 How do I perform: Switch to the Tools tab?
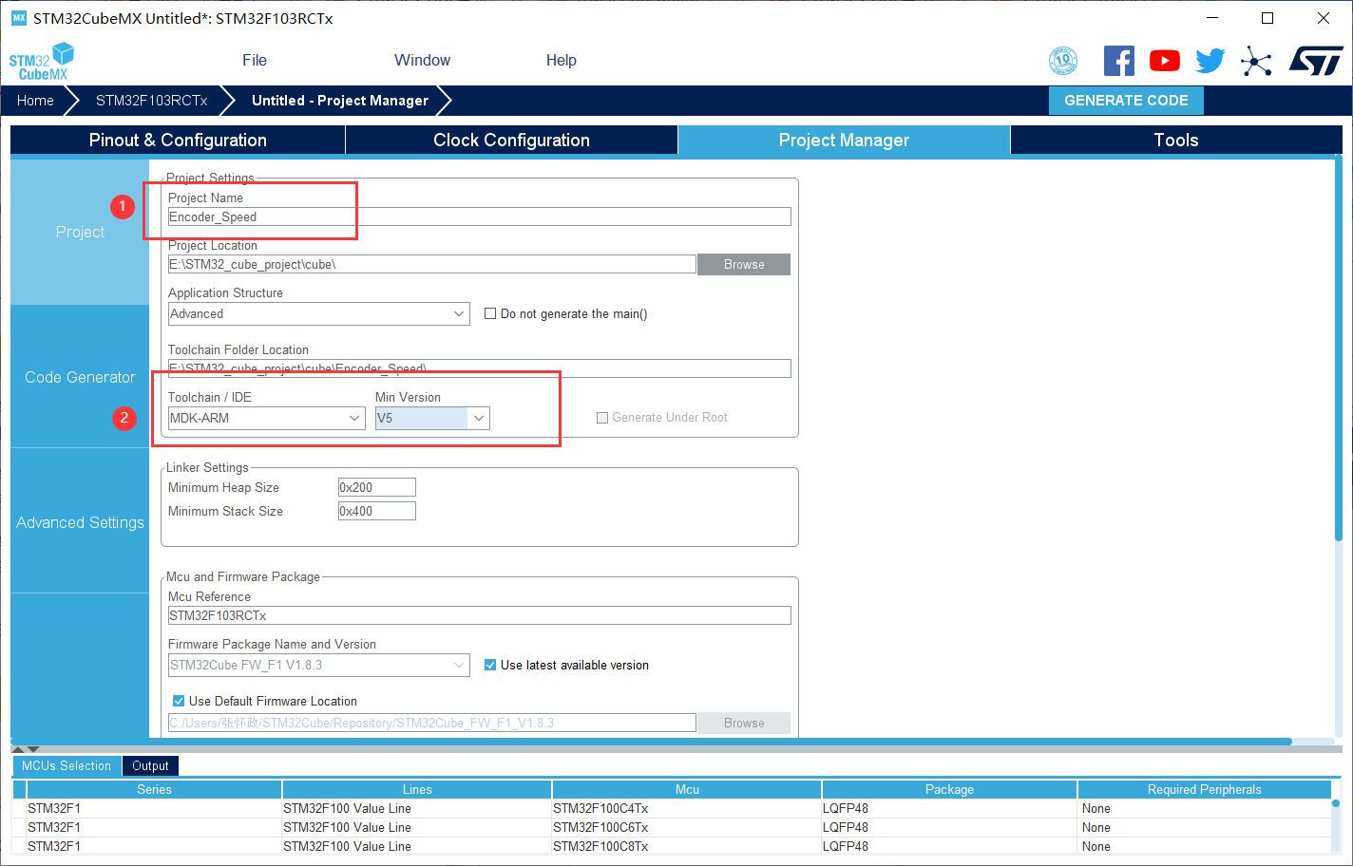(x=1176, y=140)
